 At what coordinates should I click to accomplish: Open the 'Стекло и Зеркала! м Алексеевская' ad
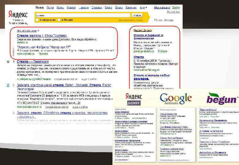[148, 37]
